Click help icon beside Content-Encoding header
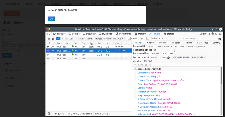225x117 pixels. click(135, 76)
